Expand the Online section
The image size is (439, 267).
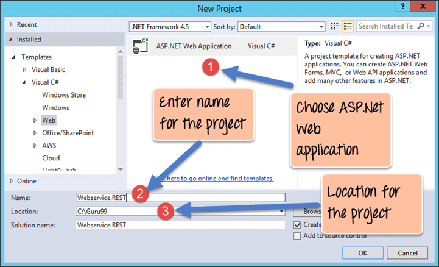[10, 181]
